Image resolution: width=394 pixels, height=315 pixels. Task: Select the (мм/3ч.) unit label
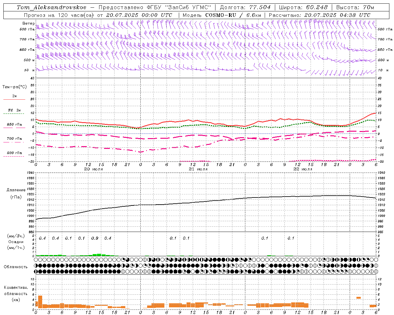[16, 236]
